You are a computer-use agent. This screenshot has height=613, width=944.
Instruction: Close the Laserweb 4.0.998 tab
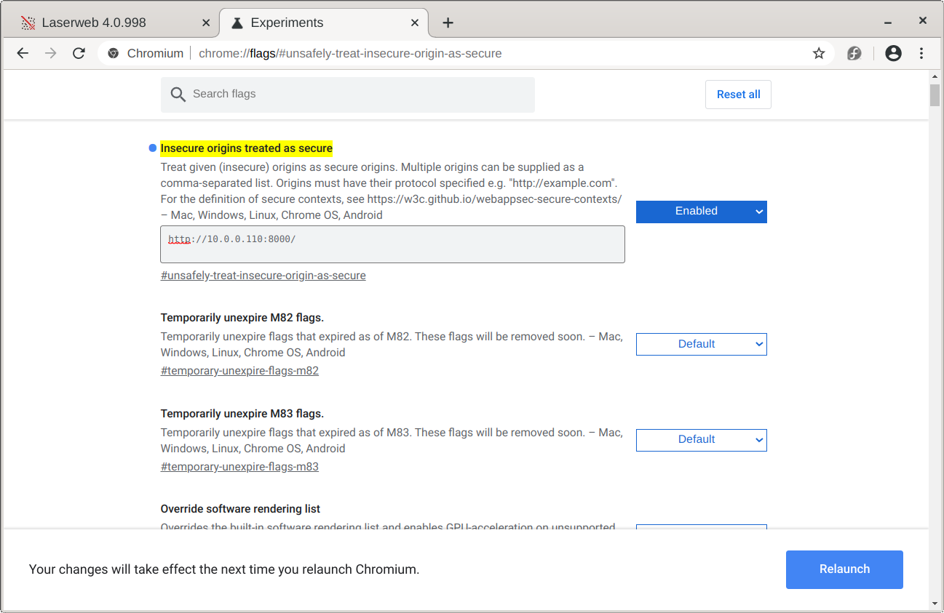point(206,23)
